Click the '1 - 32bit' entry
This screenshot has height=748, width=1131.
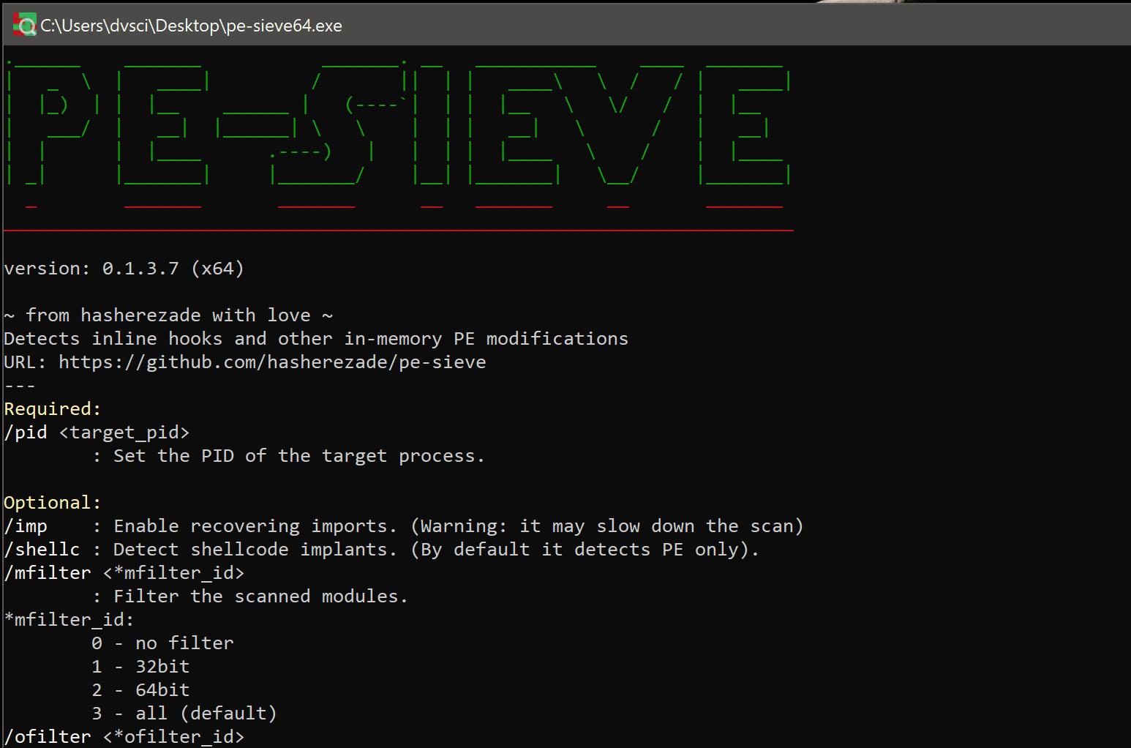click(140, 667)
